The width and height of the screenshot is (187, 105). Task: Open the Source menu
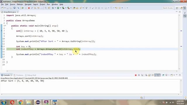tap(12, 4)
